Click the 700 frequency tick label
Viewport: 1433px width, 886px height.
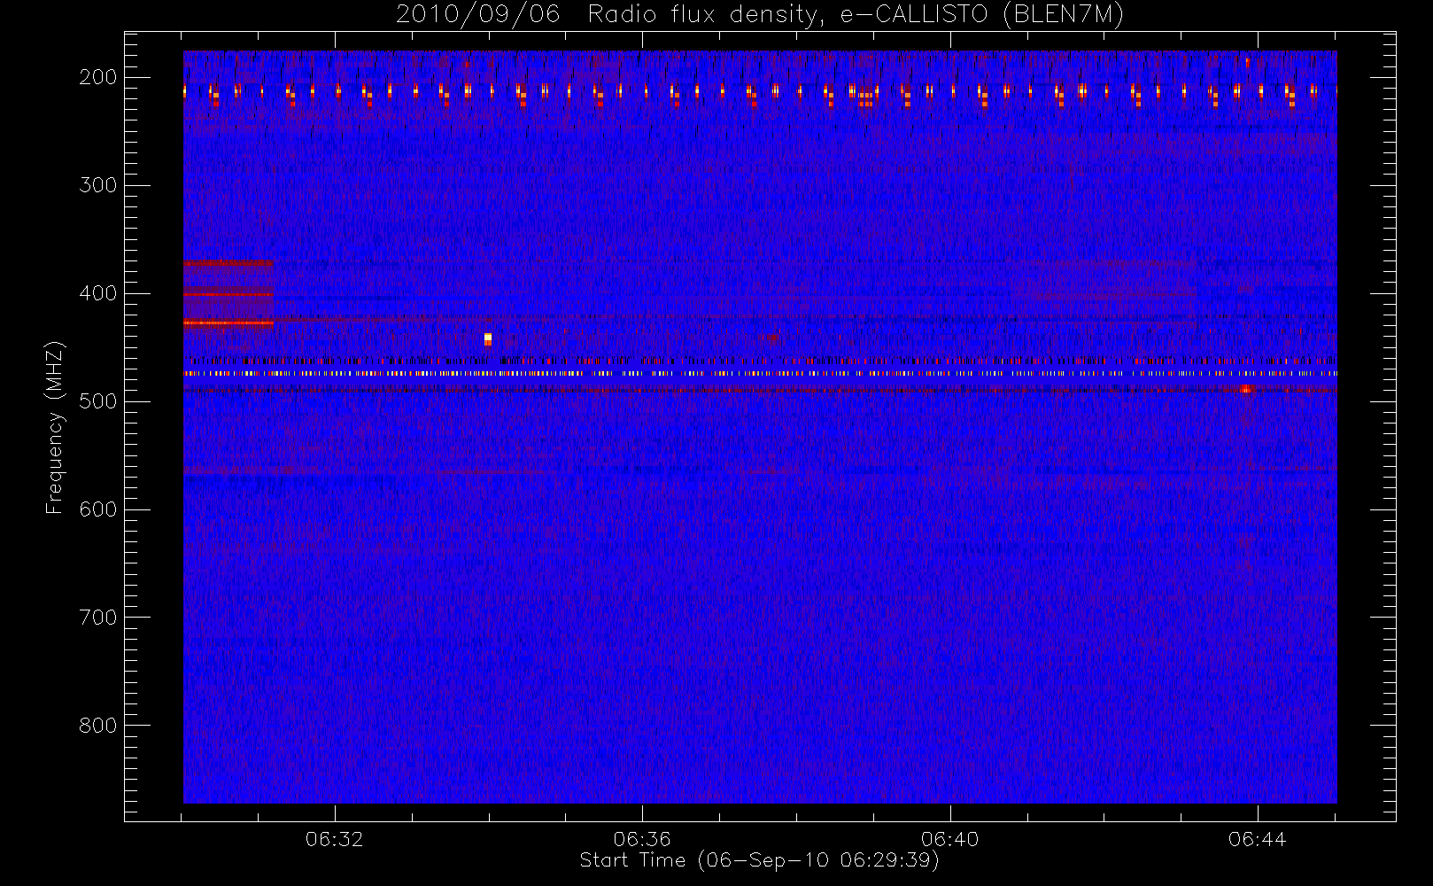(x=97, y=618)
